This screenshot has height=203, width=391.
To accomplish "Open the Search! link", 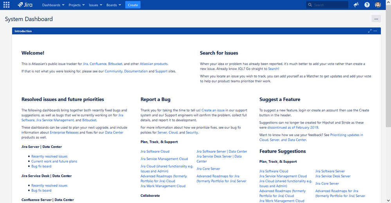I will click(x=274, y=69).
